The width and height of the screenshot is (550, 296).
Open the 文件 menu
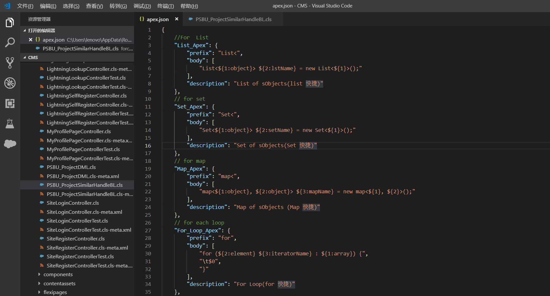coord(25,6)
